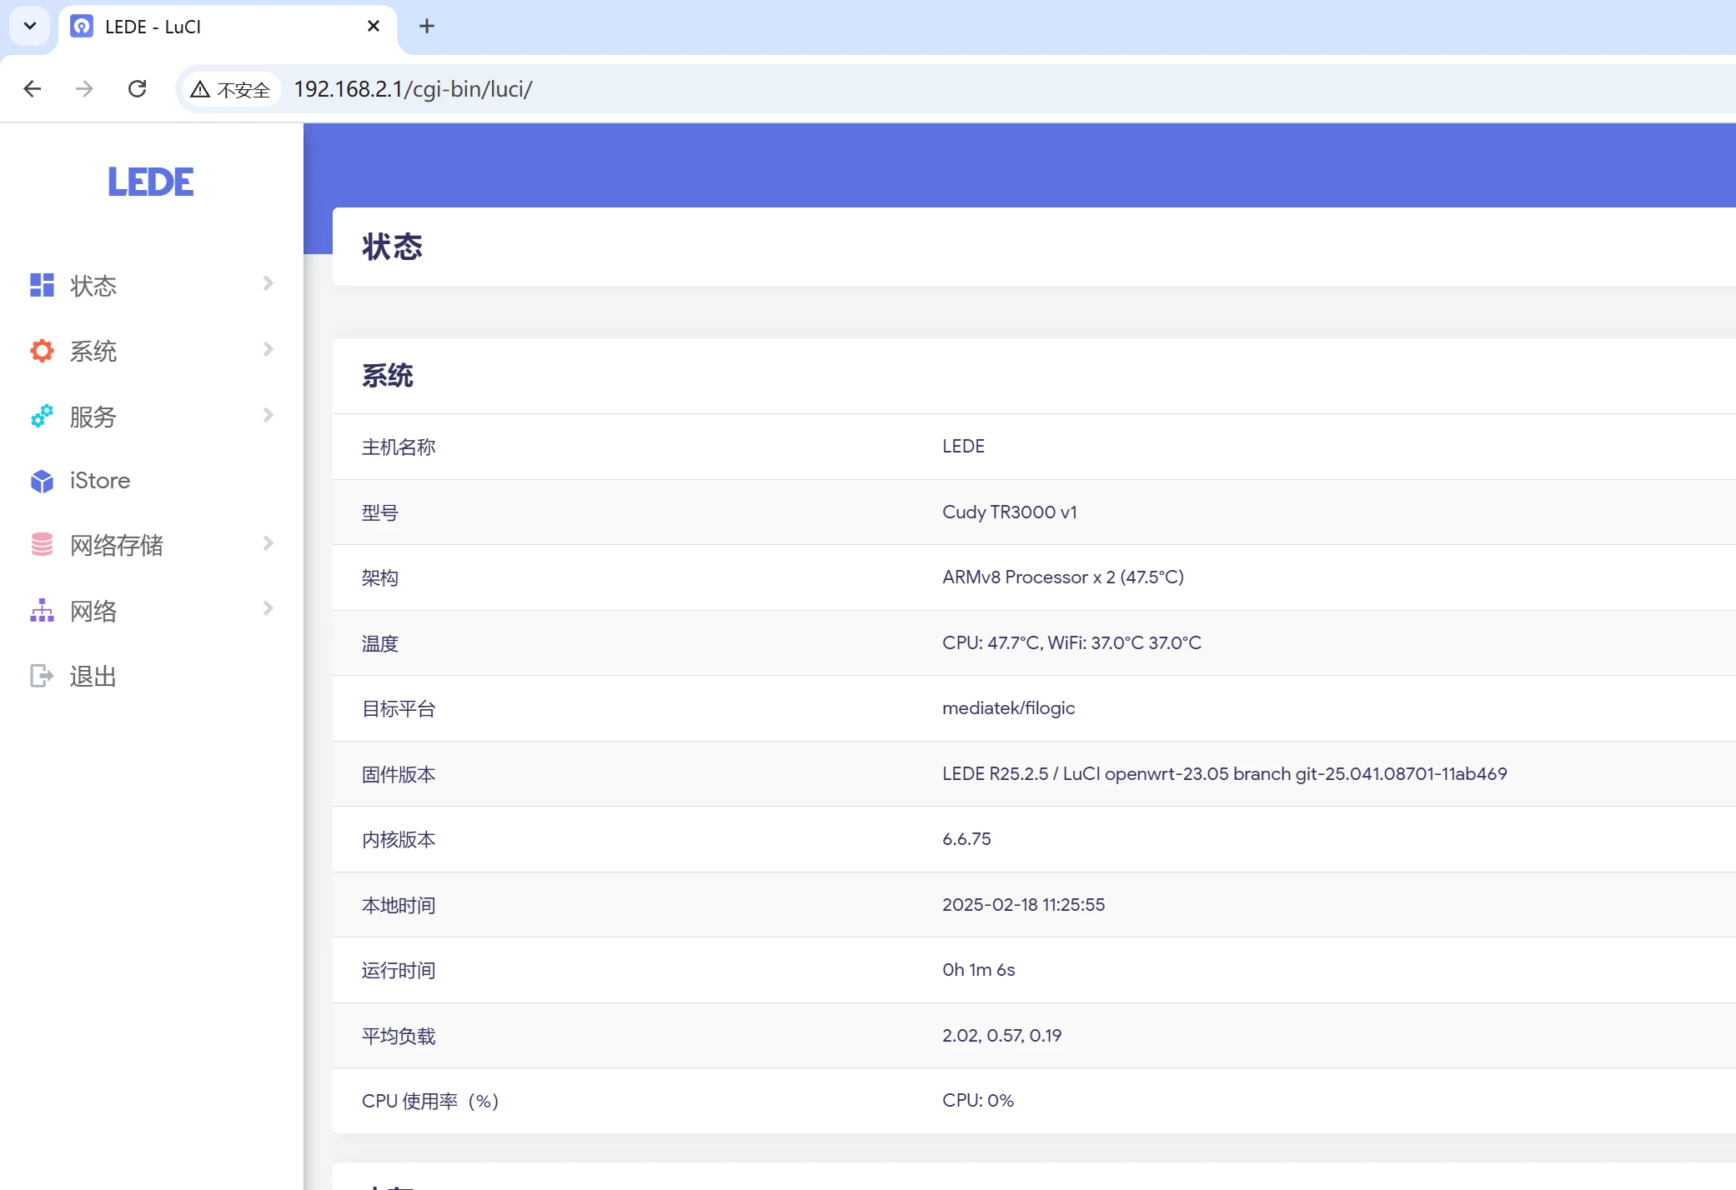The image size is (1736, 1190).
Task: Expand the 网络存储 menu chevron
Action: coord(268,543)
